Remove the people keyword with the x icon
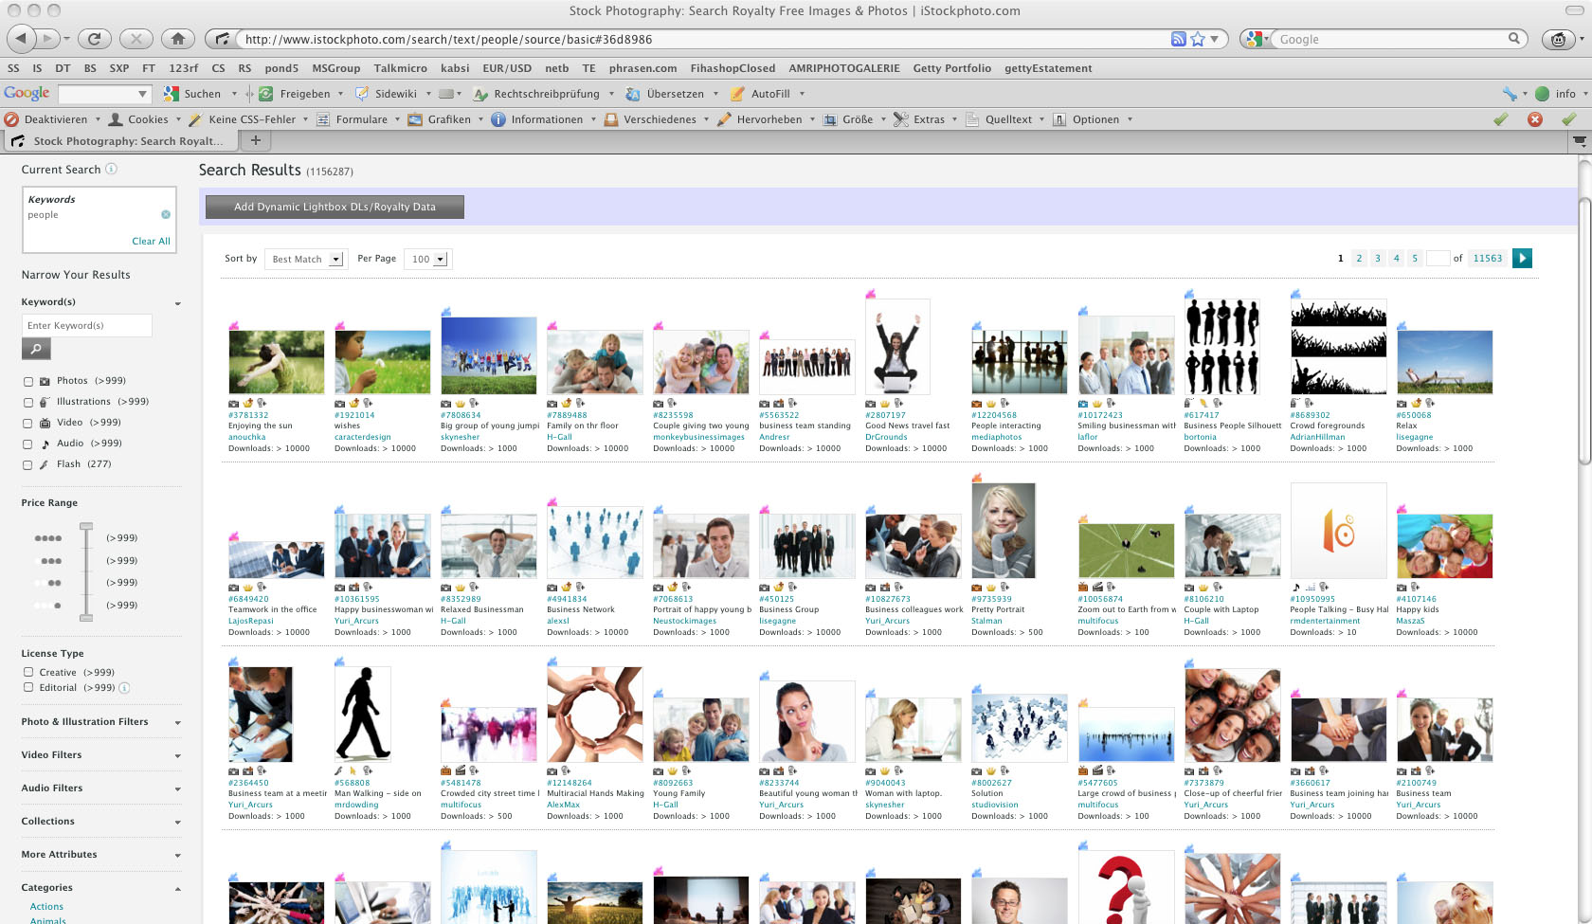 coord(166,214)
